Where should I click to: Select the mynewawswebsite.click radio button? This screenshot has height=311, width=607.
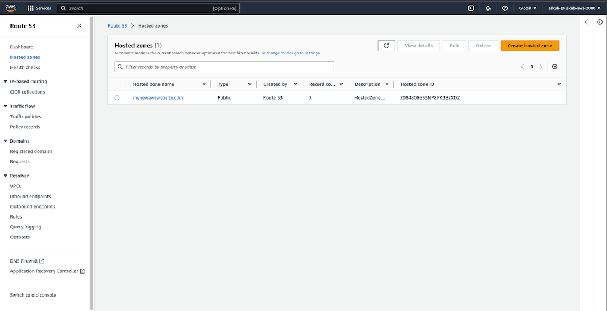pos(117,98)
